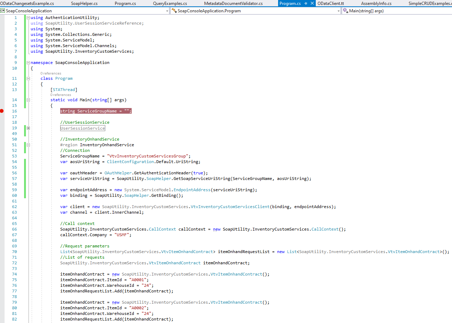Collapse the using directives block at line 1
This screenshot has width=452, height=323.
pos(28,18)
